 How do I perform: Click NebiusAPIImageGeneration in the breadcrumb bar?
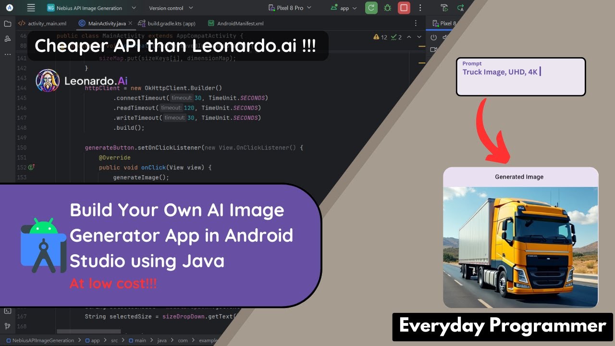point(40,340)
